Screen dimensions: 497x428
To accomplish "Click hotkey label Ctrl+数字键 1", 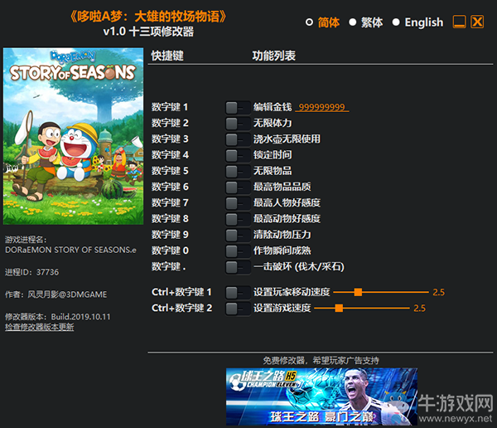I will 181,292.
